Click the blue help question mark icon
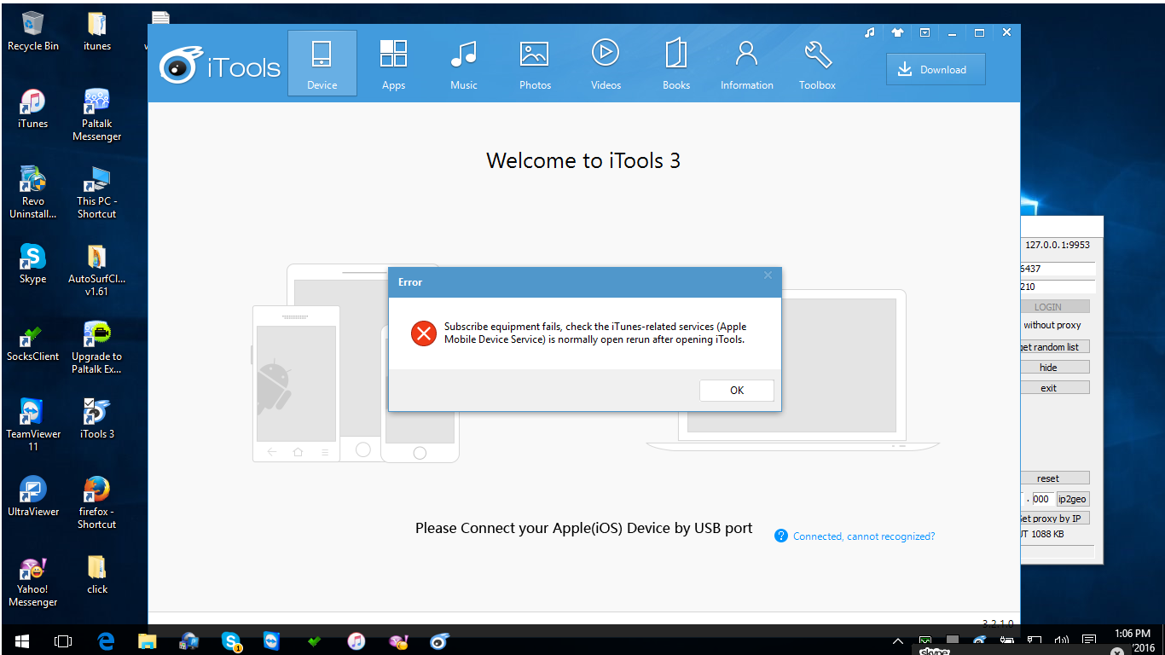Viewport: 1165px width, 655px height. pyautogui.click(x=780, y=536)
